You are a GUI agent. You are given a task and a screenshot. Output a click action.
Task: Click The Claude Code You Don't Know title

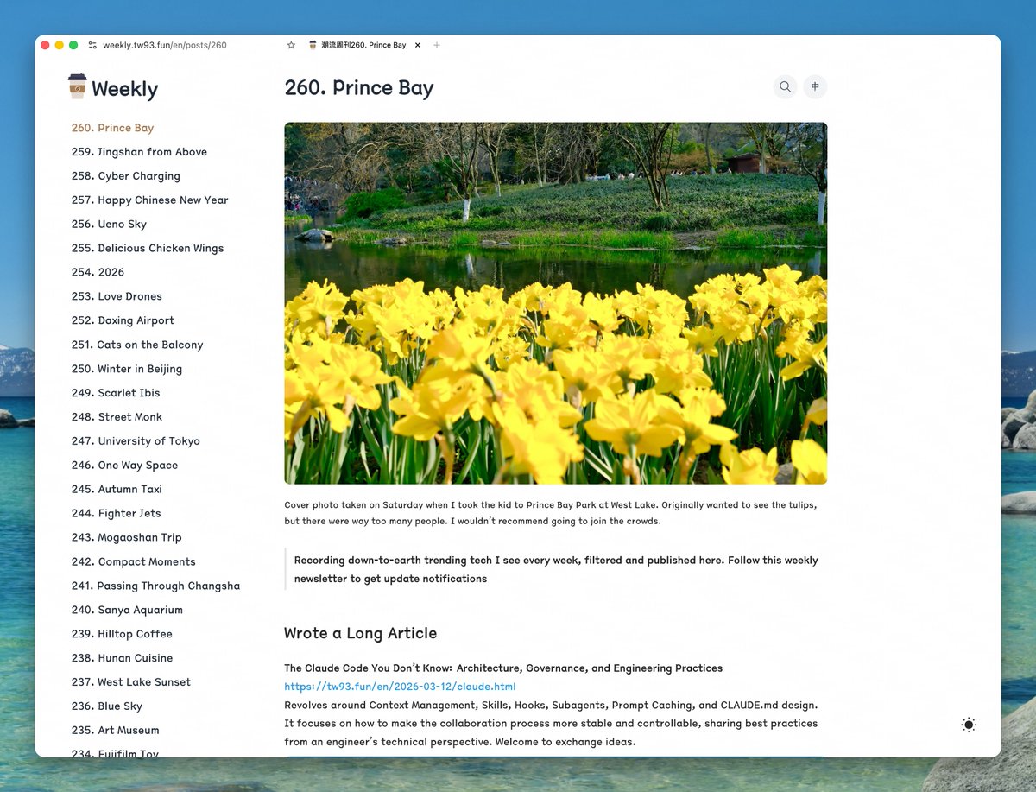(x=503, y=668)
